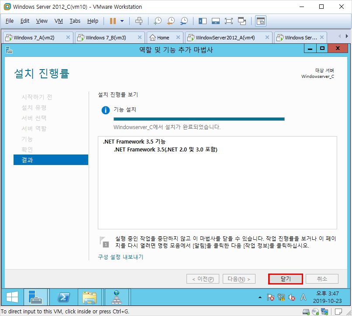
Task: Close the Windows Ser... tab
Action: pos(322,37)
